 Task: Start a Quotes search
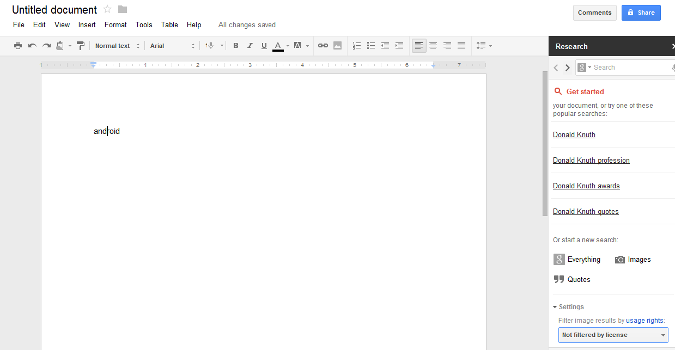(x=572, y=279)
